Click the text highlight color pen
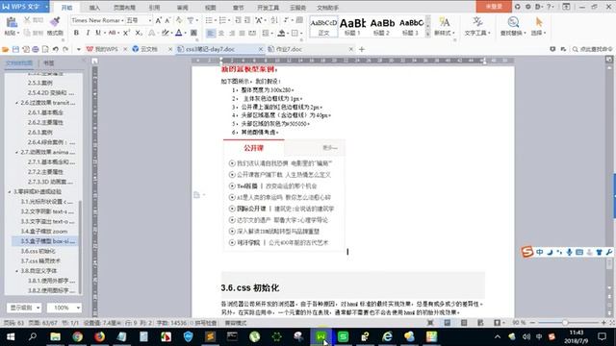The width and height of the screenshot is (616, 346). point(166,33)
